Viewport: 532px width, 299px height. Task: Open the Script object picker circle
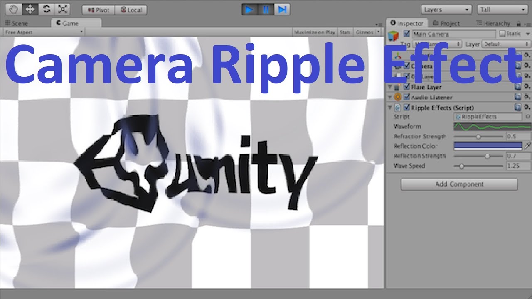(528, 117)
